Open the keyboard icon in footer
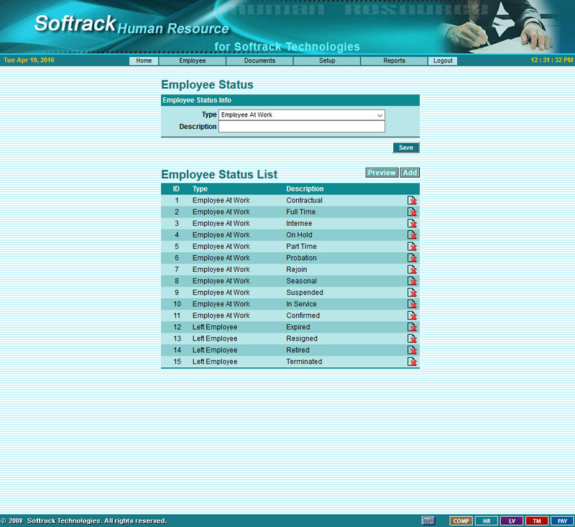The height and width of the screenshot is (527, 575). point(428,521)
